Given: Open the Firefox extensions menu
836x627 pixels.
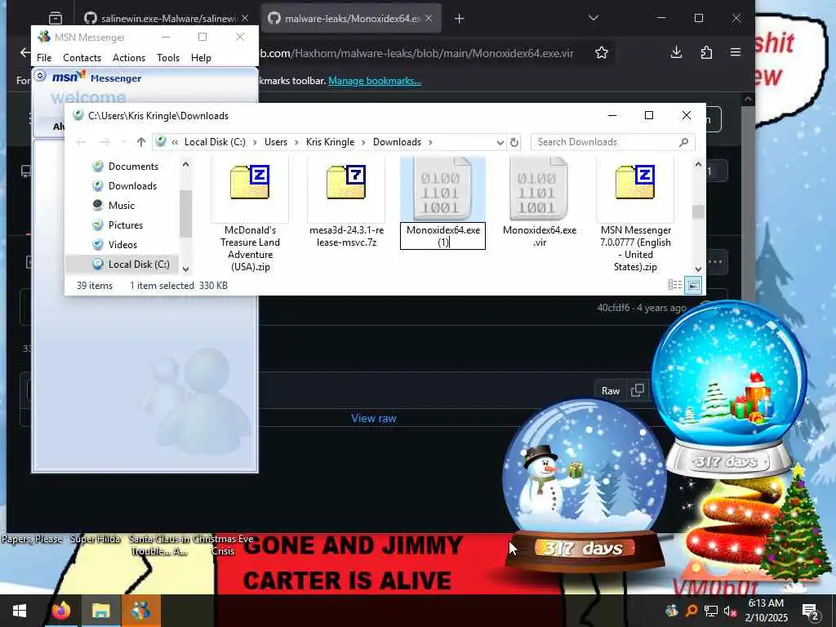Looking at the screenshot, I should pos(706,52).
